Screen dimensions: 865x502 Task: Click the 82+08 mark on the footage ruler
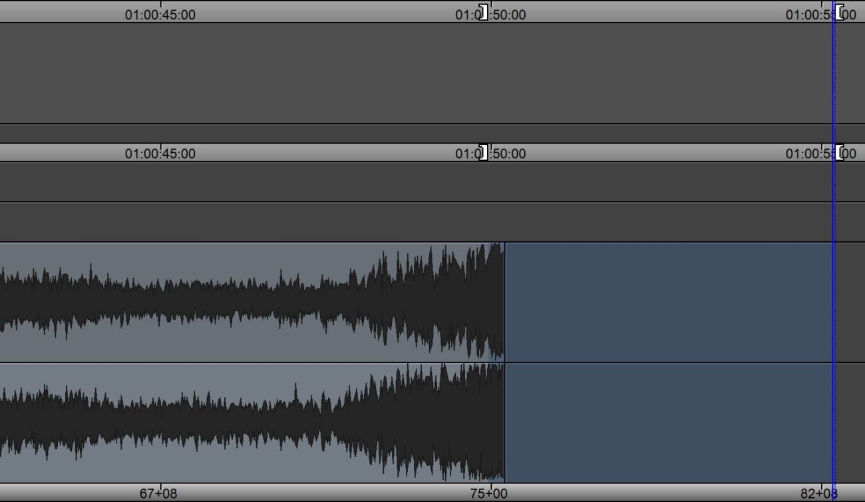click(818, 495)
